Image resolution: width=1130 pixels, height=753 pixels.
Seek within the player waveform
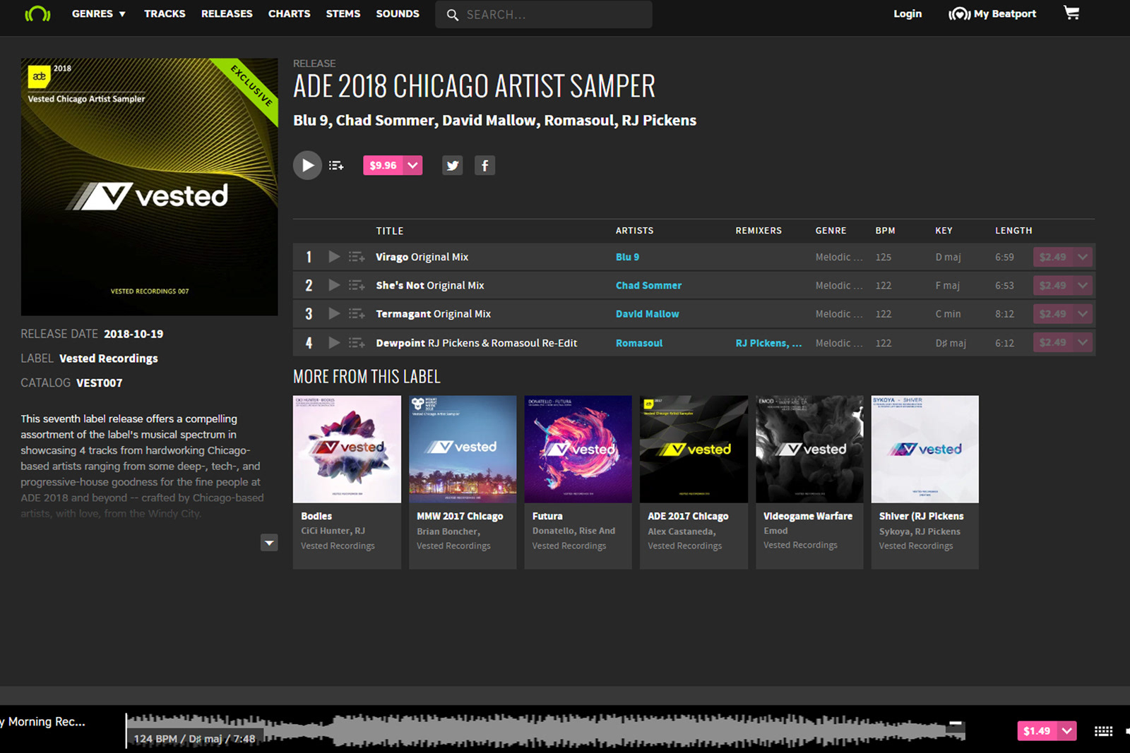click(545, 731)
